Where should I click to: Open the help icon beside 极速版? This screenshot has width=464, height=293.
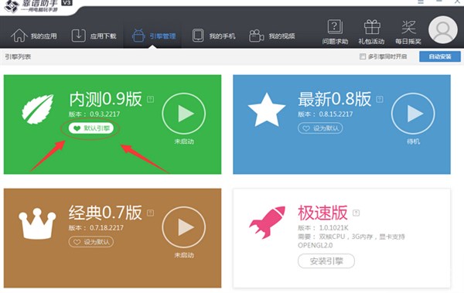coord(357,213)
